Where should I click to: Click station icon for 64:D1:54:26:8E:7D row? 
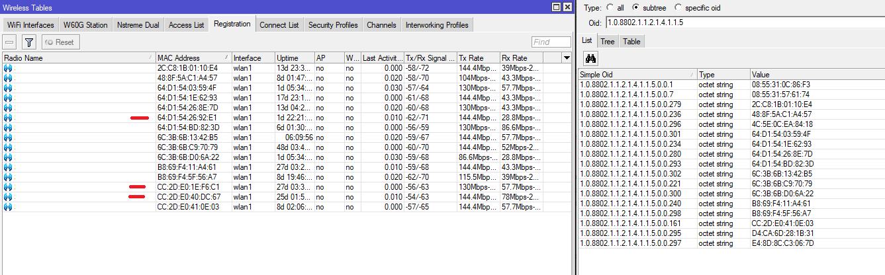pyautogui.click(x=9, y=108)
